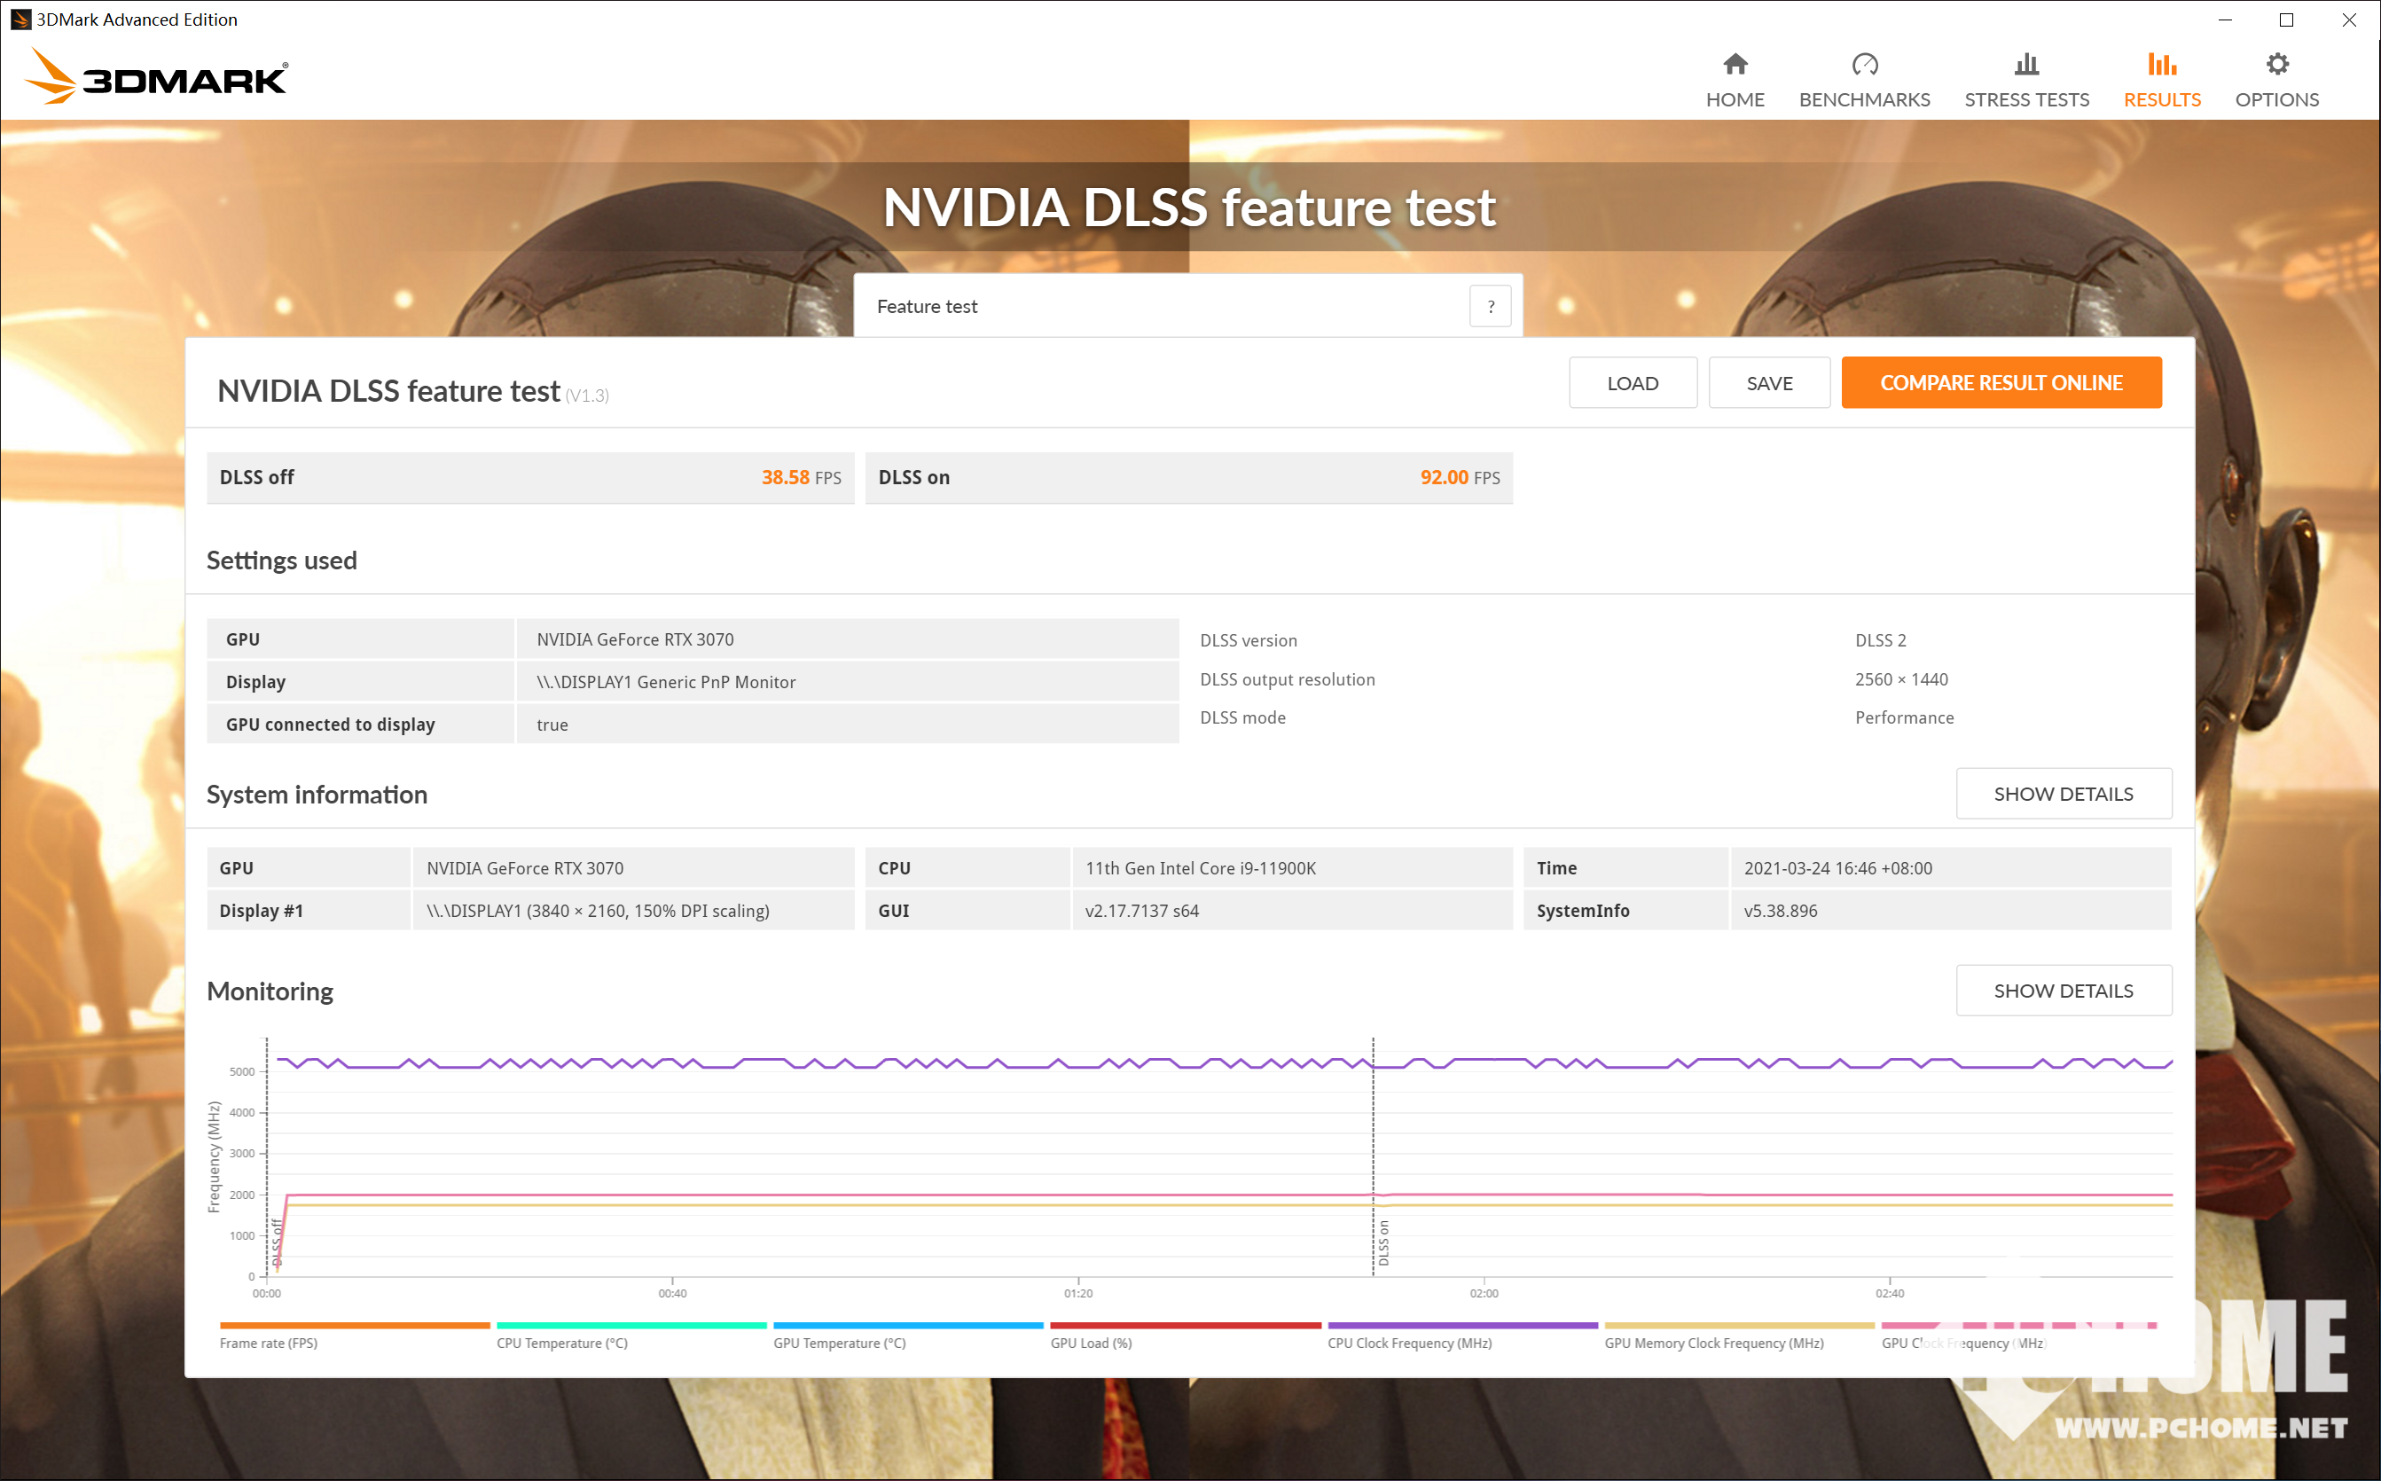The width and height of the screenshot is (2381, 1481).
Task: Go to the STRESS TESTS tab label
Action: pyautogui.click(x=2025, y=100)
